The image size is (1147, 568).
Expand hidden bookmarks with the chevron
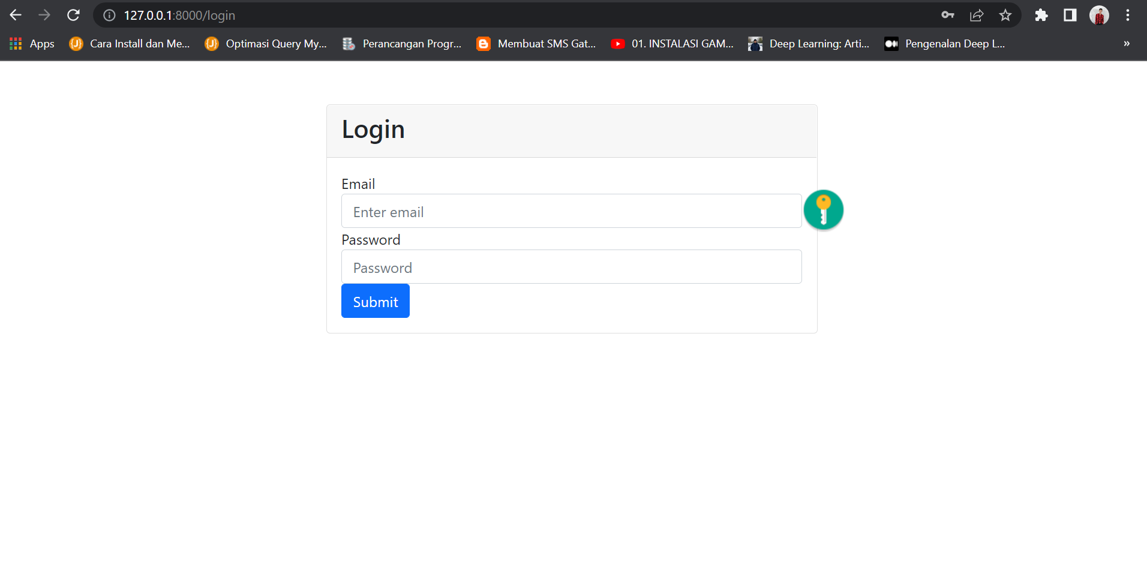click(x=1126, y=44)
